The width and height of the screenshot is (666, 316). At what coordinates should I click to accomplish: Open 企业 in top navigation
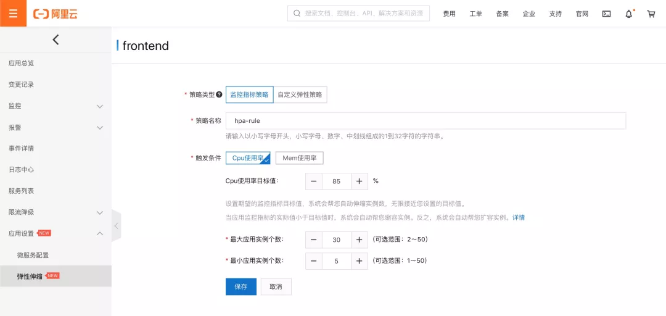(529, 14)
